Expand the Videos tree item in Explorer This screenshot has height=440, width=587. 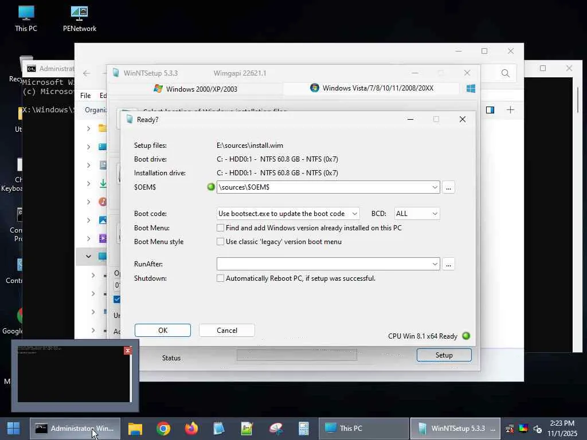tap(89, 238)
